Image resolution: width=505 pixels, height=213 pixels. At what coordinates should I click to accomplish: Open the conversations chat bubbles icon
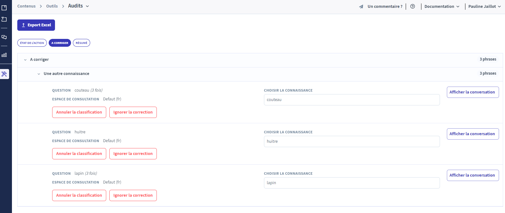4,37
